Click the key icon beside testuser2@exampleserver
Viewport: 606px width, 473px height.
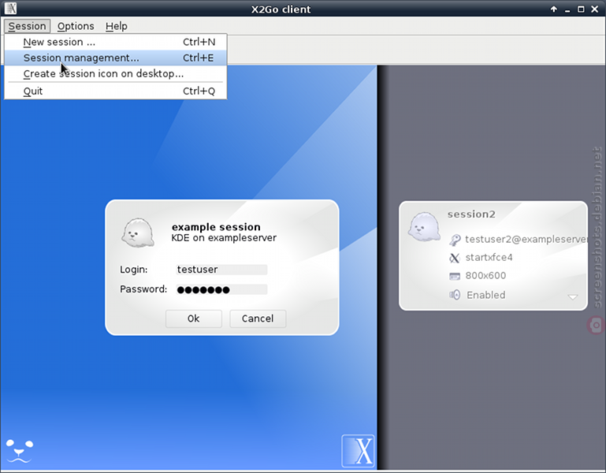click(455, 240)
